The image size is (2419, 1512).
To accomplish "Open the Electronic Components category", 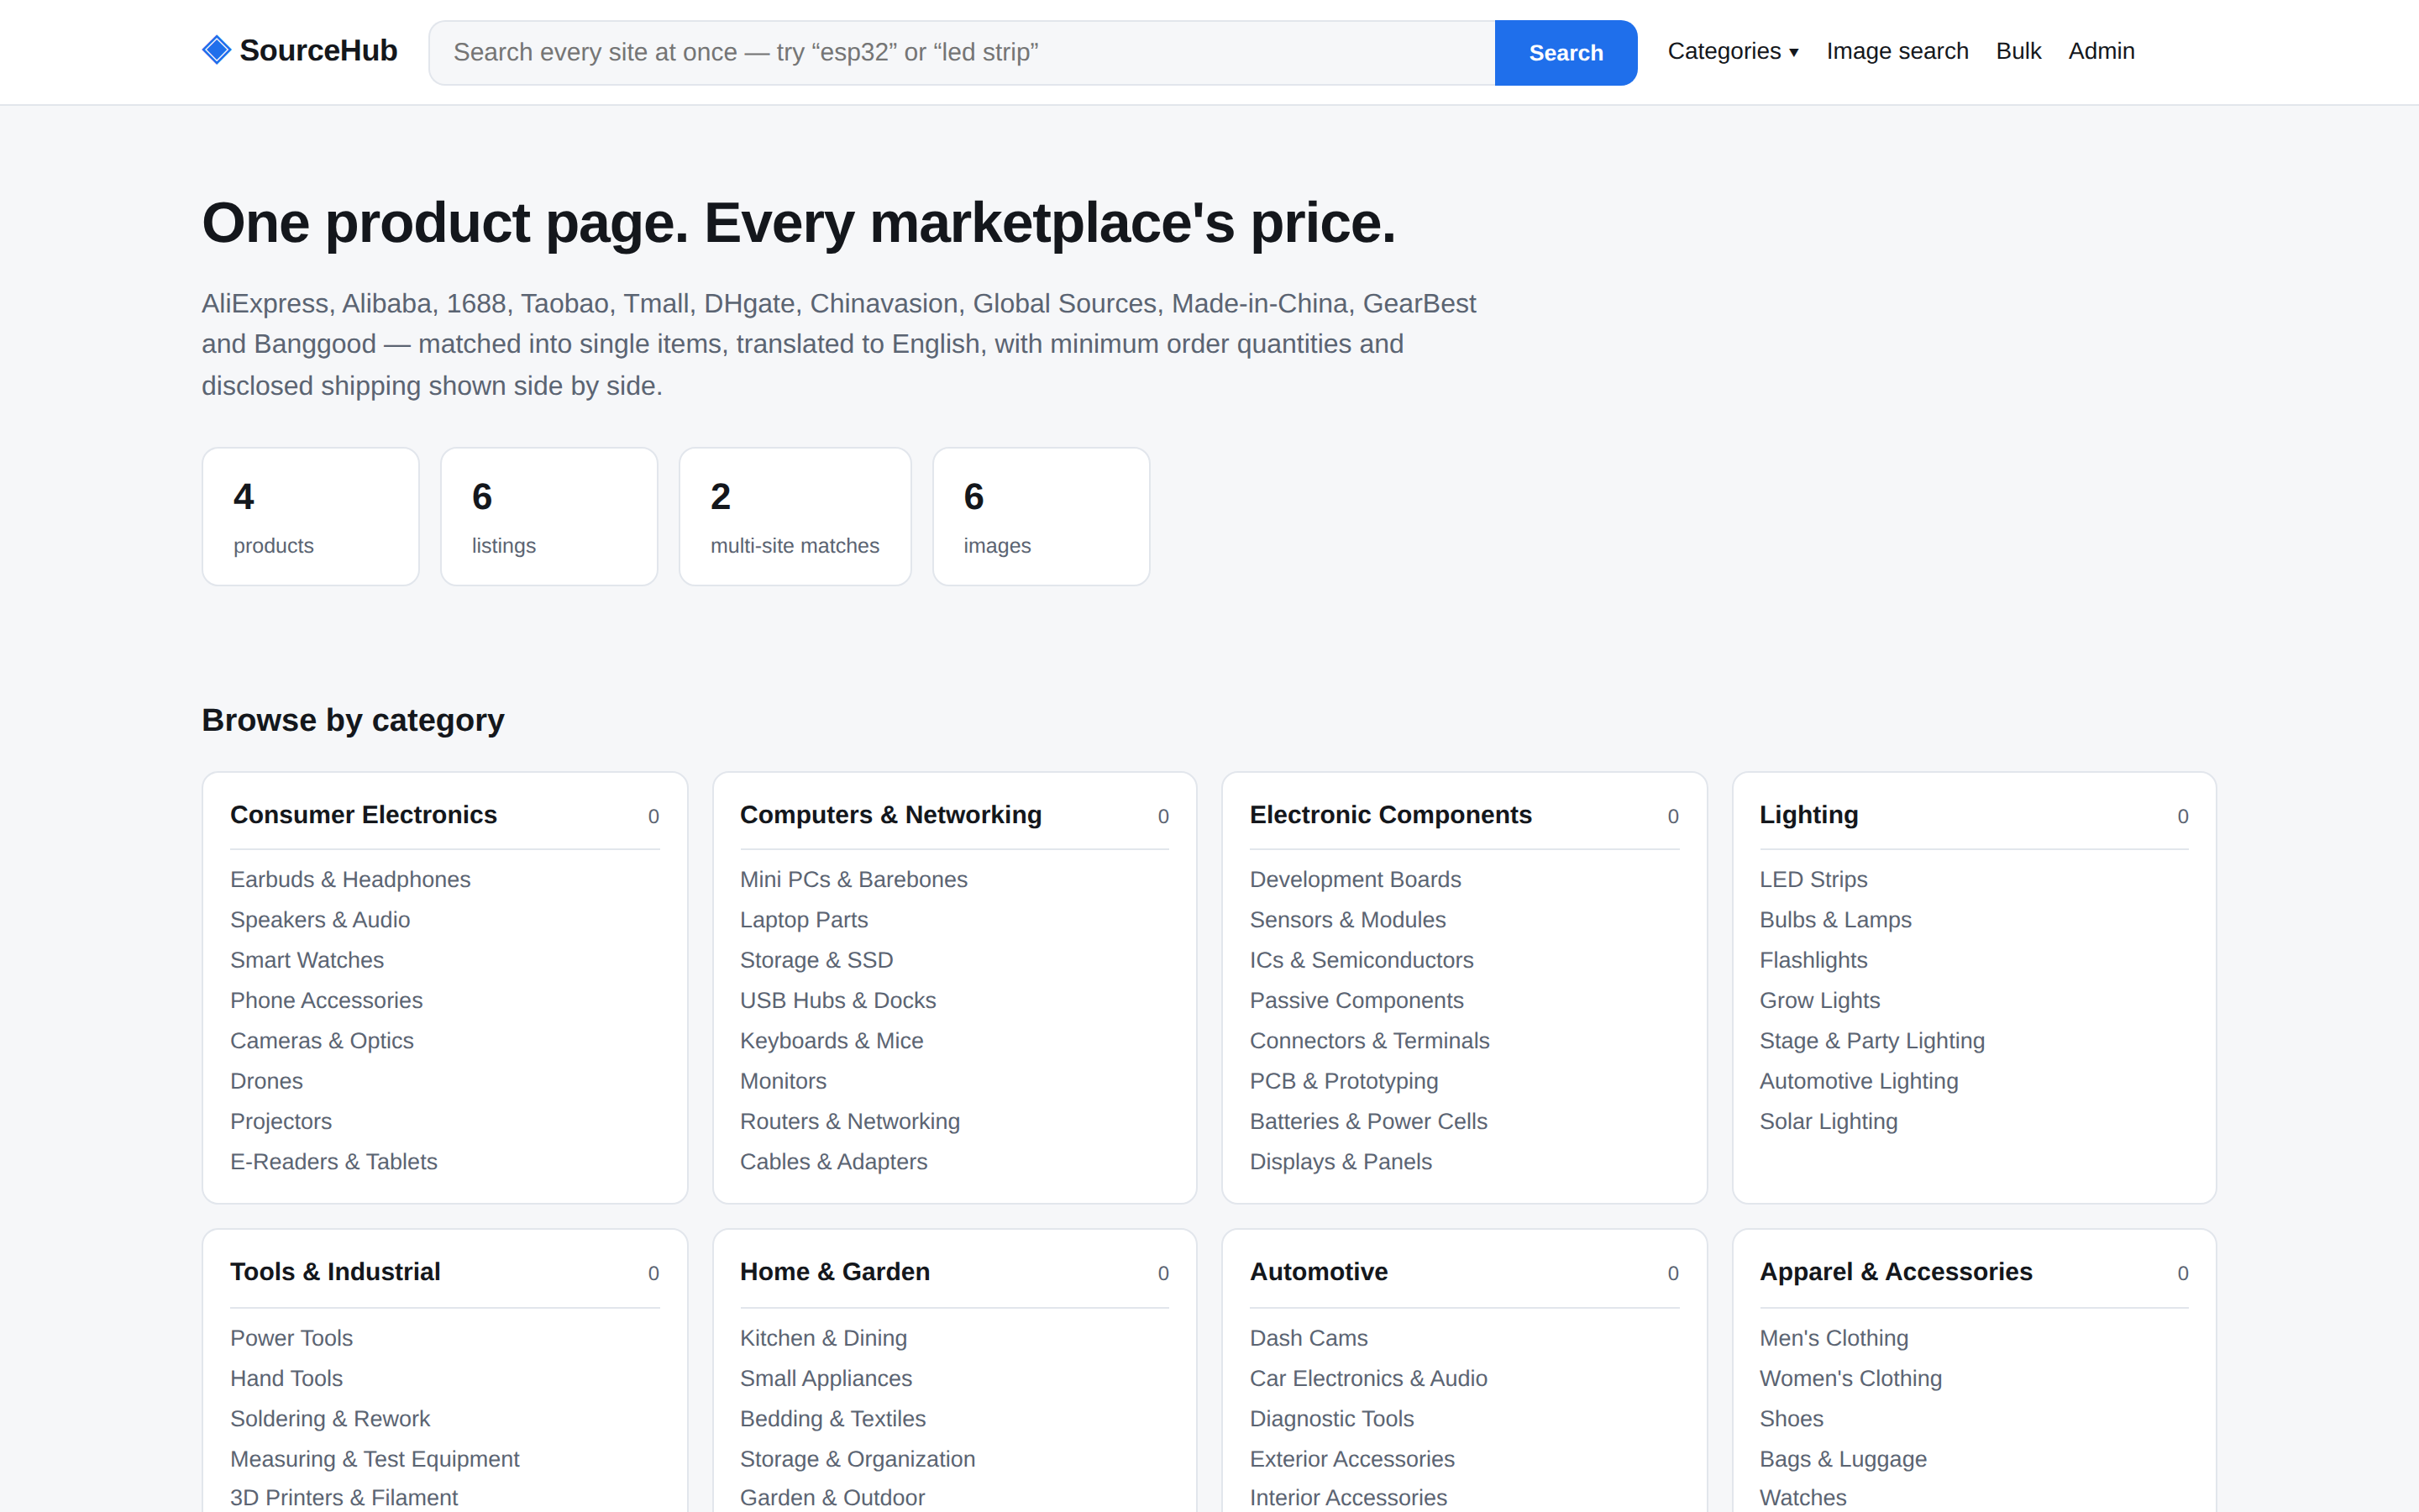I will click(1390, 815).
